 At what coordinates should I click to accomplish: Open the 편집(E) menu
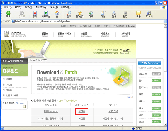coord(18,7)
